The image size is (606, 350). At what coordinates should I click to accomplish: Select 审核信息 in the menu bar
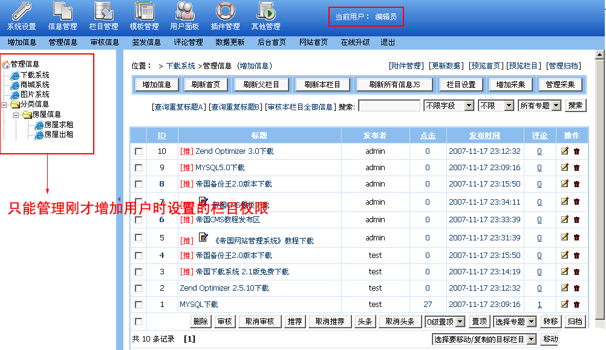tap(105, 42)
